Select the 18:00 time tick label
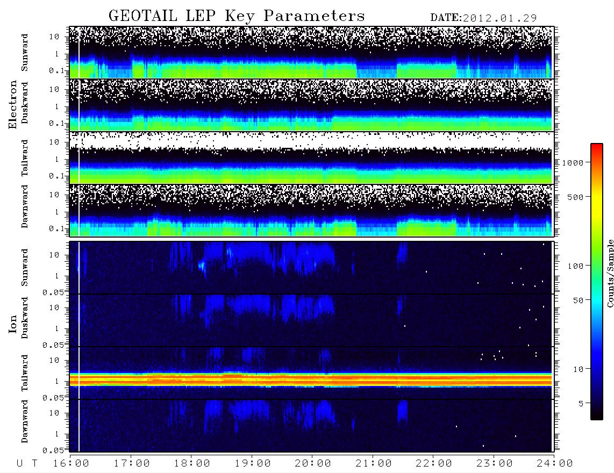The image size is (614, 473). click(192, 463)
